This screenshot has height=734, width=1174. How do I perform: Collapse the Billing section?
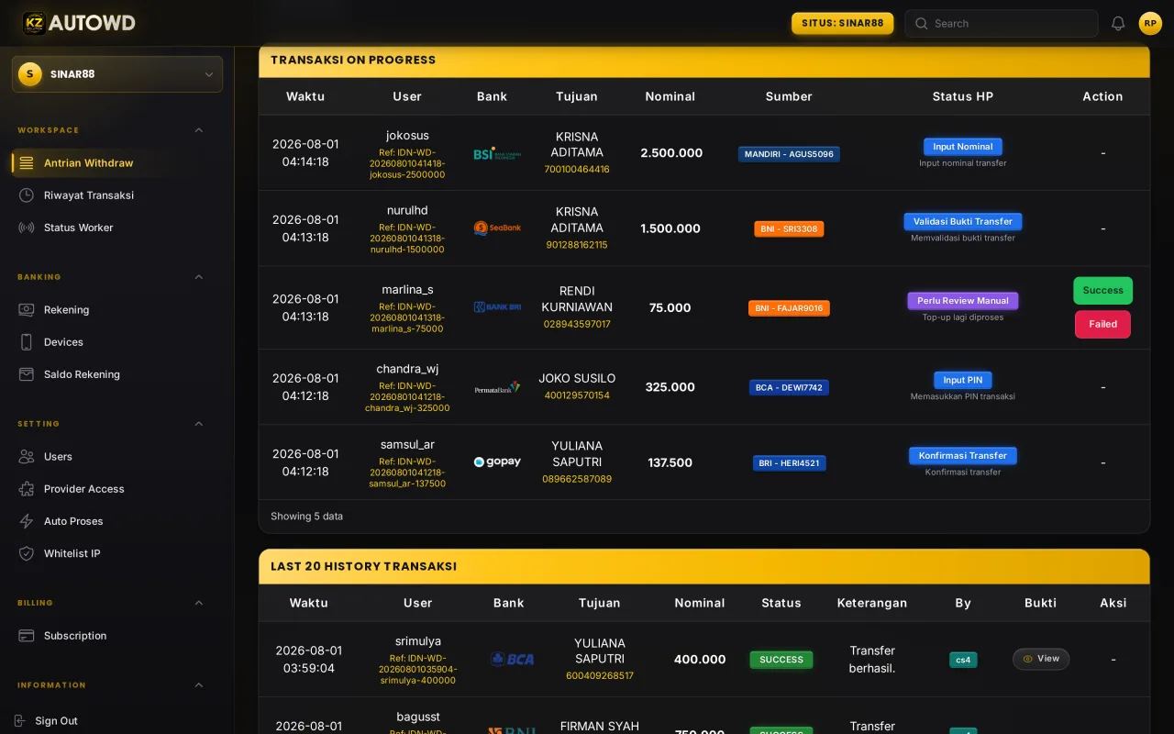(x=199, y=603)
